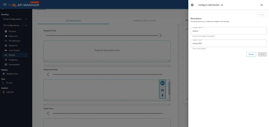Click the 'Name of the header to be added' hint

pyautogui.click(x=203, y=36)
